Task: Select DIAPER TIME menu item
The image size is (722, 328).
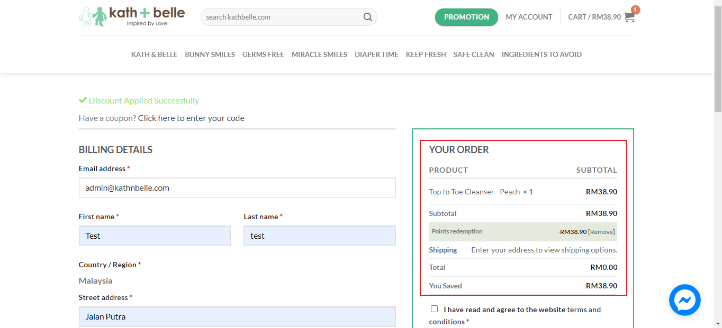Action: [376, 54]
